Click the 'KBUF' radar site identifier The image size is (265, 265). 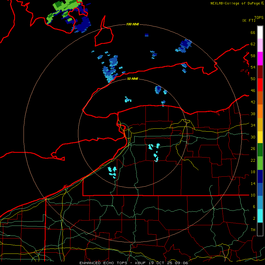click(x=141, y=263)
